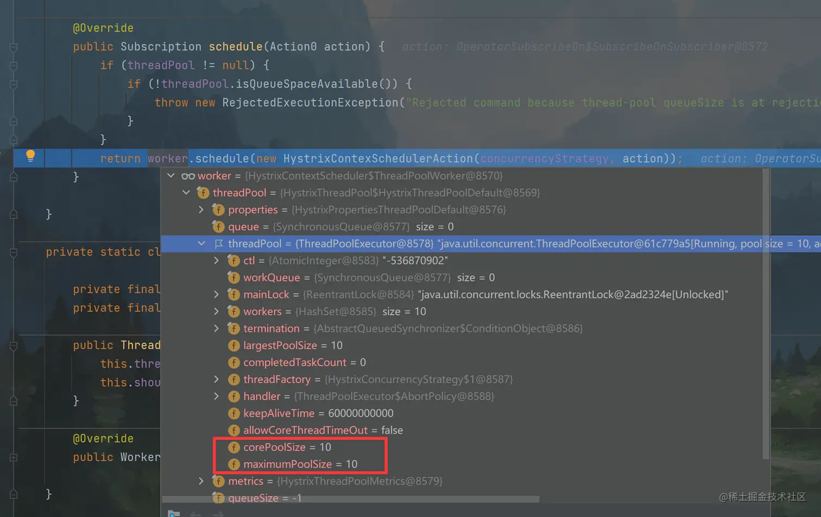Select the maximumPoolSize = 10 row
821x517 pixels.
(462, 464)
